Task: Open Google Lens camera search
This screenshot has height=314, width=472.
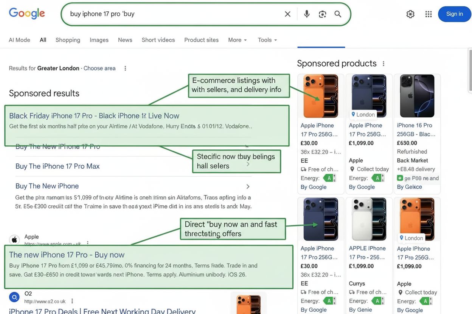Action: (322, 14)
